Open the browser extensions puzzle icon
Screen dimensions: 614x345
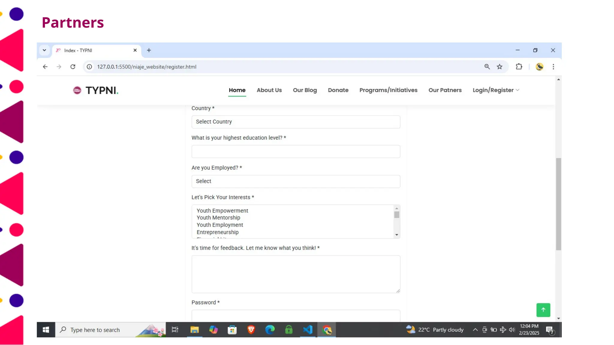pos(519,67)
